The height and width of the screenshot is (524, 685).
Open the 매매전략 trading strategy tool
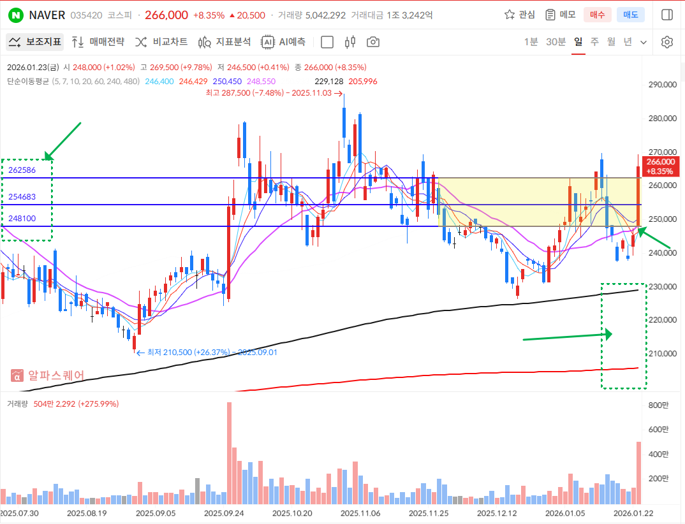[98, 42]
